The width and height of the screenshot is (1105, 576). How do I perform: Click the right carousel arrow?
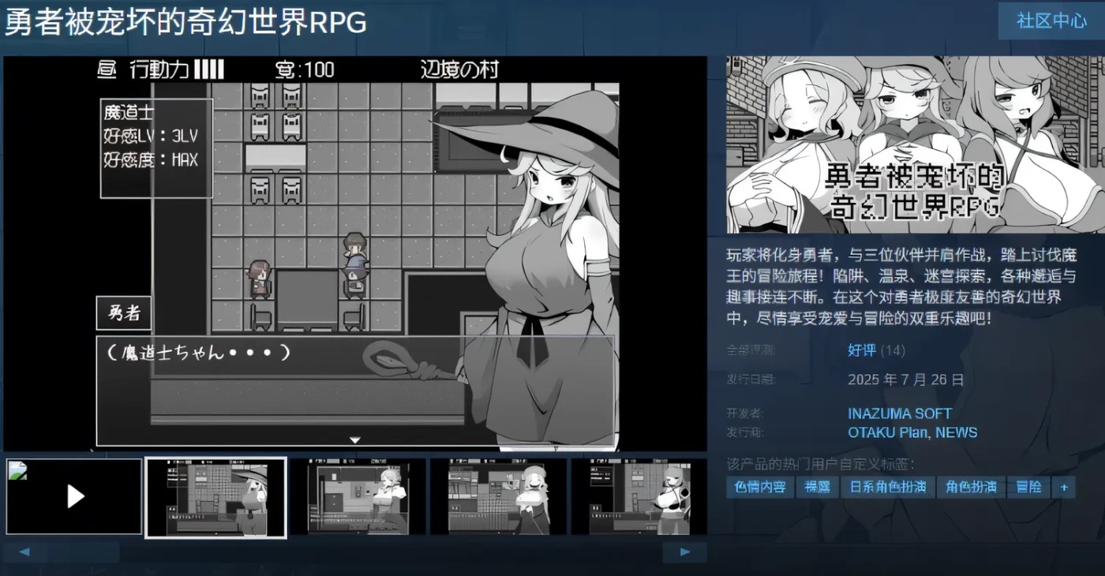[x=684, y=552]
